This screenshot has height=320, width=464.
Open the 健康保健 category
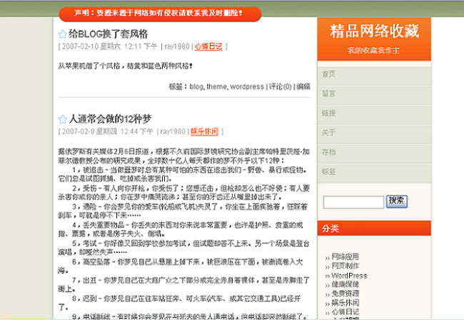tap(345, 284)
